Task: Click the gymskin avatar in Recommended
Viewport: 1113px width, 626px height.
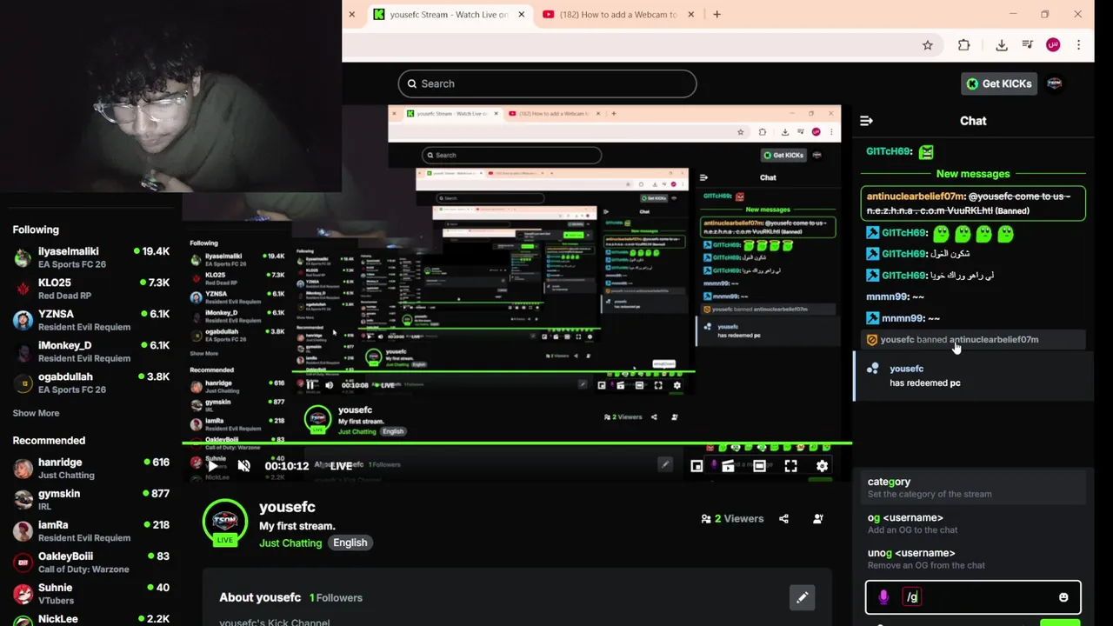Action: coord(23,500)
